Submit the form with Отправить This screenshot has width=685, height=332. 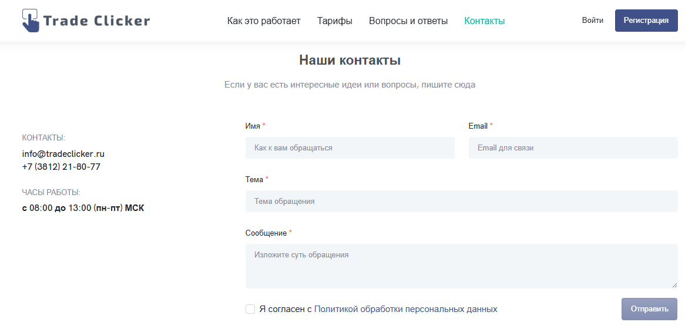(x=649, y=309)
